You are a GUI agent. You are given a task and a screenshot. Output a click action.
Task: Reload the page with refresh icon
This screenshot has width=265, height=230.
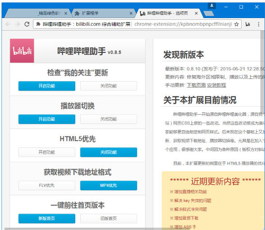27,24
